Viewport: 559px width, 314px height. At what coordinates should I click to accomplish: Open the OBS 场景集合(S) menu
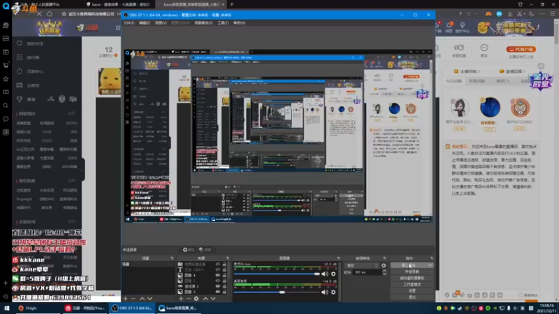click(x=203, y=23)
